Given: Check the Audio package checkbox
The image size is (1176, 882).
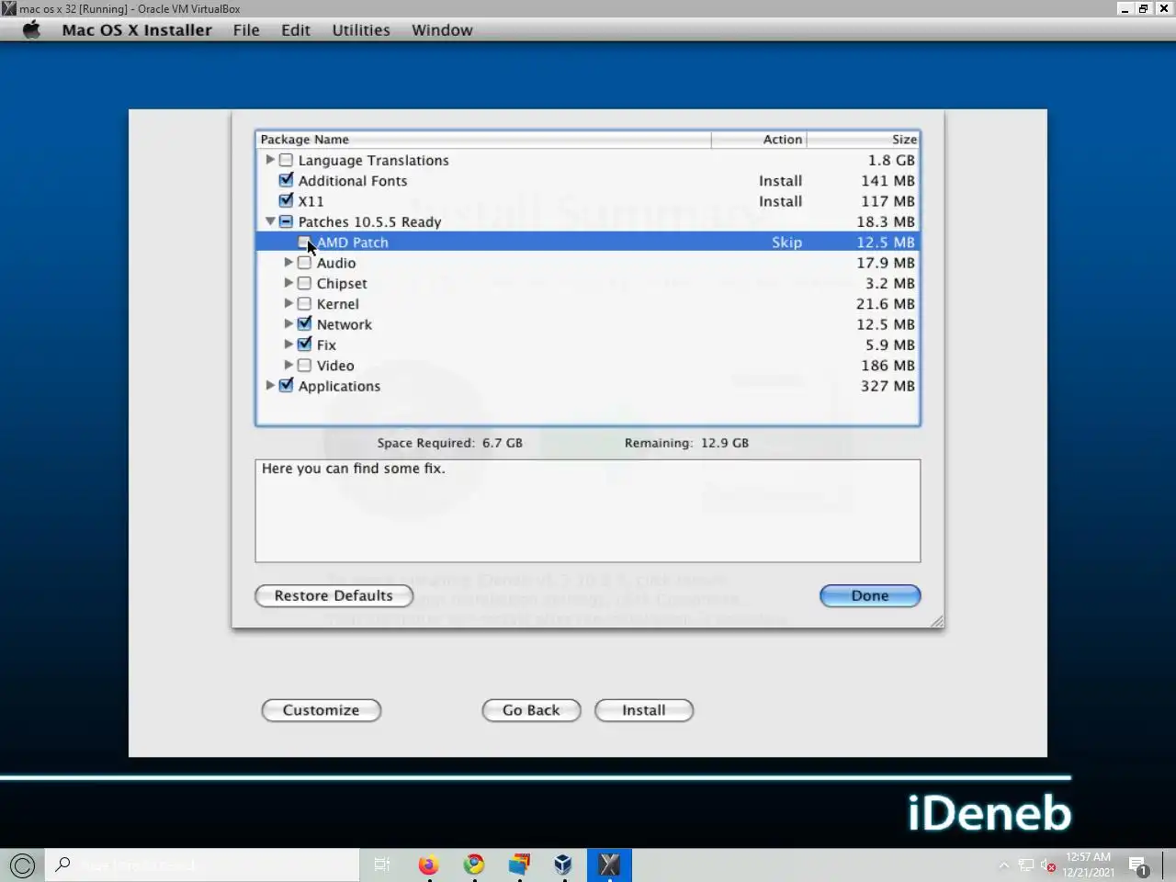Looking at the screenshot, I should tap(304, 263).
